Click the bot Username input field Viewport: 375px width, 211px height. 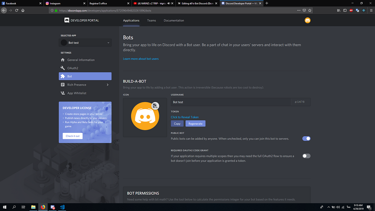221,102
